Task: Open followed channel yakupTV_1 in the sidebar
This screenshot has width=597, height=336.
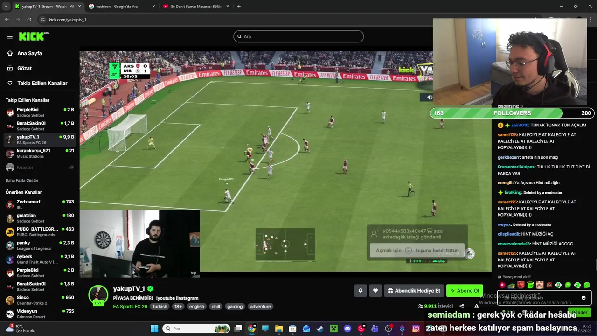Action: [40, 140]
